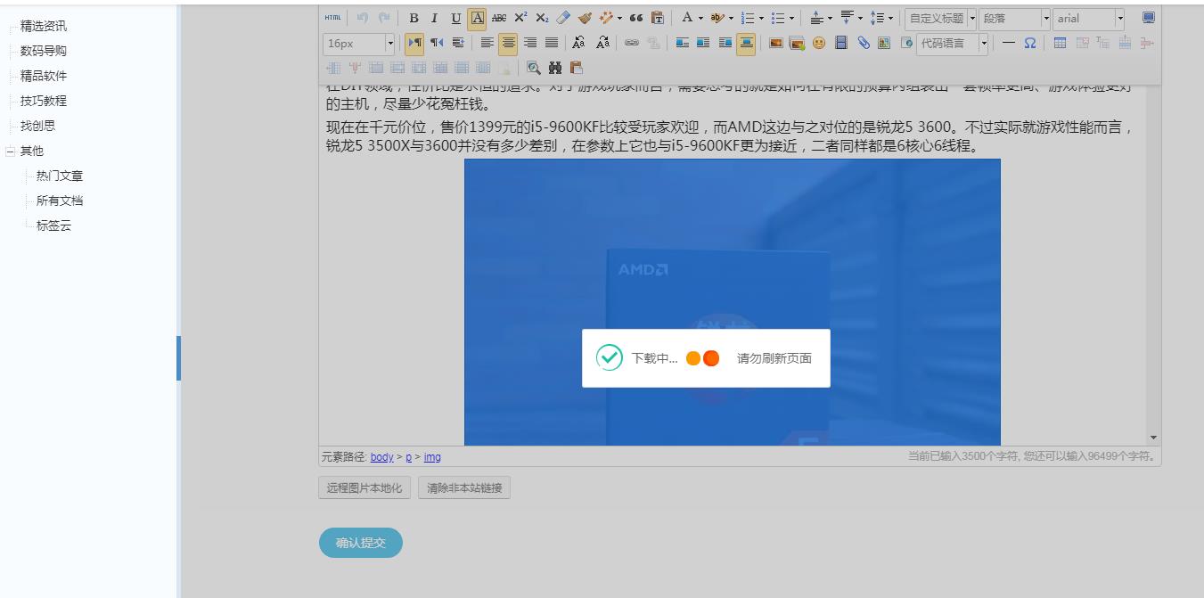Insert a single image

pyautogui.click(x=776, y=43)
